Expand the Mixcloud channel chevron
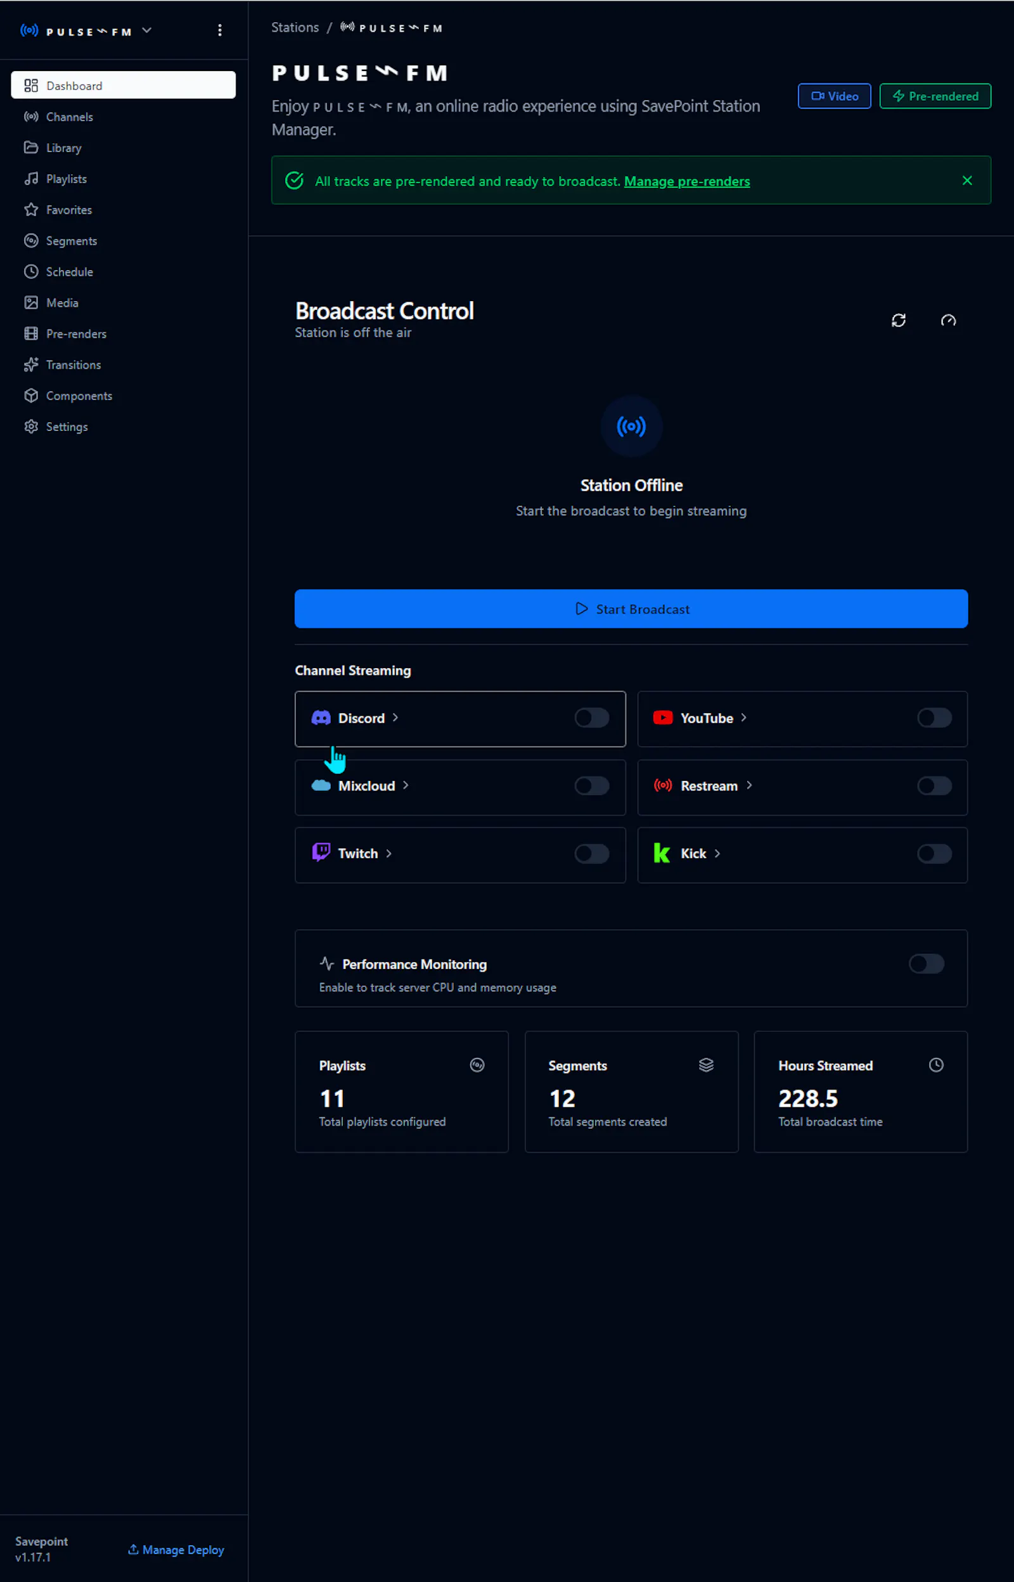This screenshot has height=1582, width=1014. pyautogui.click(x=406, y=785)
